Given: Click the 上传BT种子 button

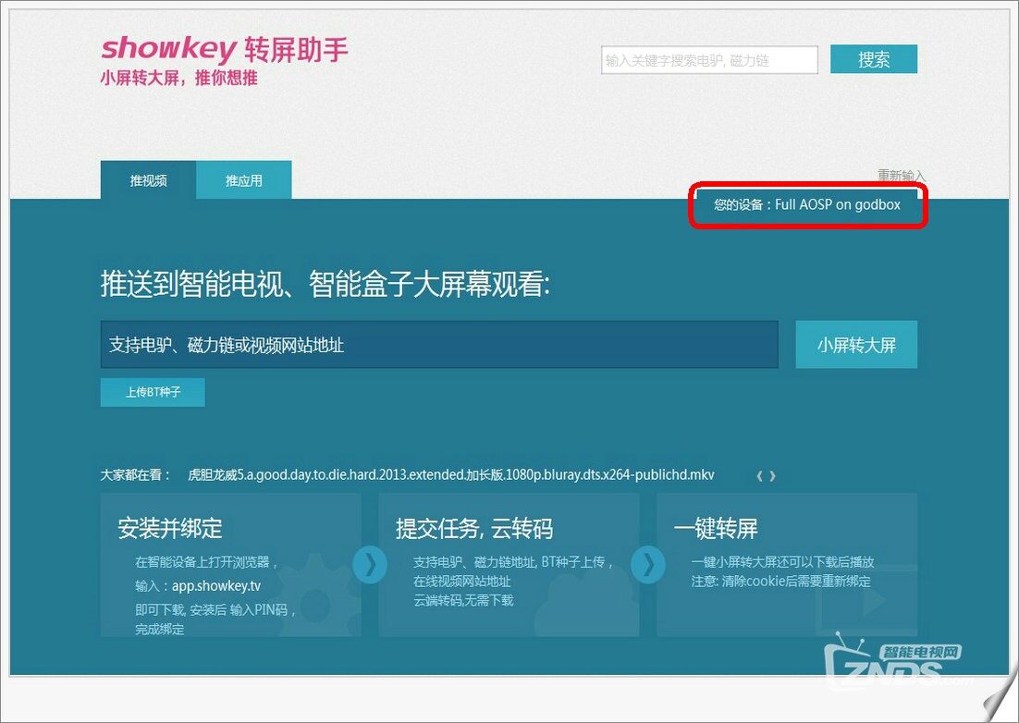Looking at the screenshot, I should coord(153,392).
